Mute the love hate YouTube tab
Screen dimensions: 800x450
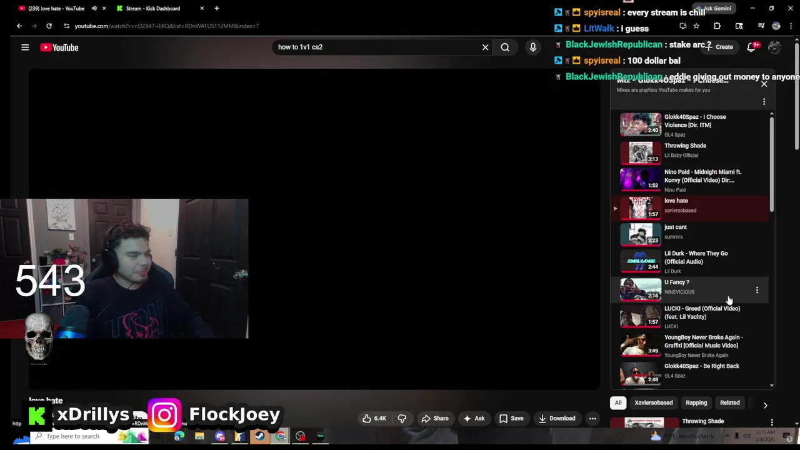point(94,8)
